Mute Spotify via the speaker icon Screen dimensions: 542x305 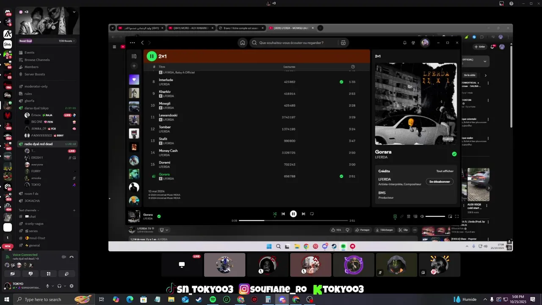coord(422,216)
